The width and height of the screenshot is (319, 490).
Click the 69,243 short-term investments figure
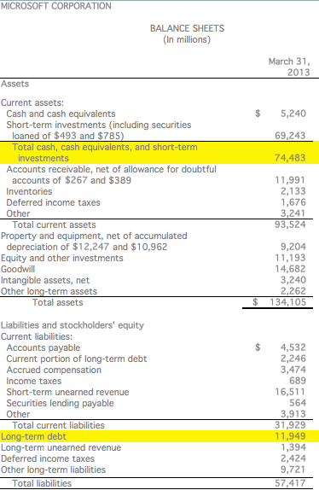point(290,136)
